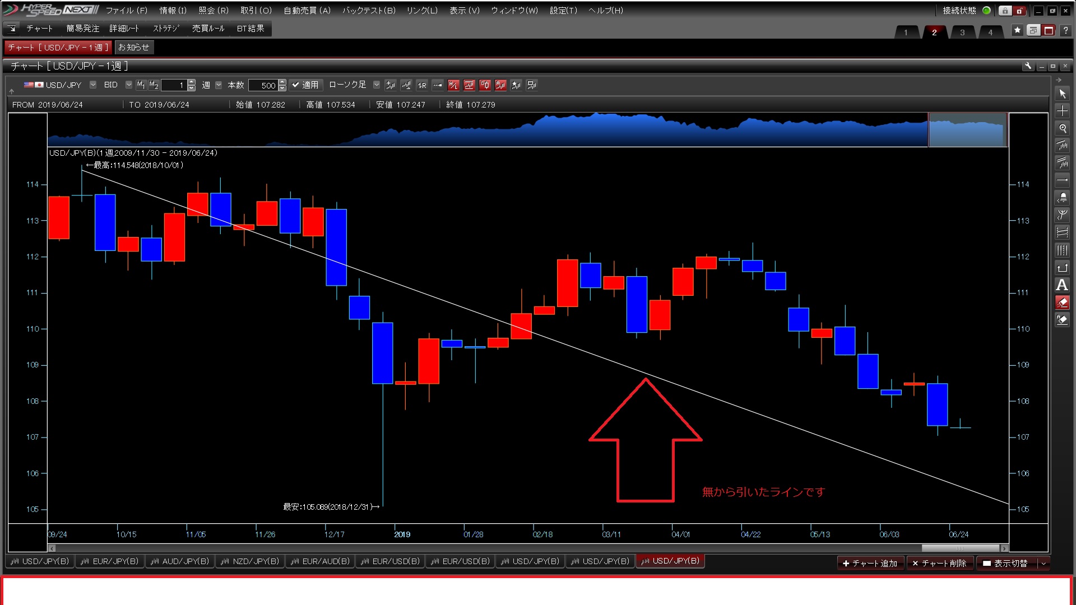Toggle the first red highlighted indicator button
Image resolution: width=1076 pixels, height=605 pixels.
click(x=453, y=85)
